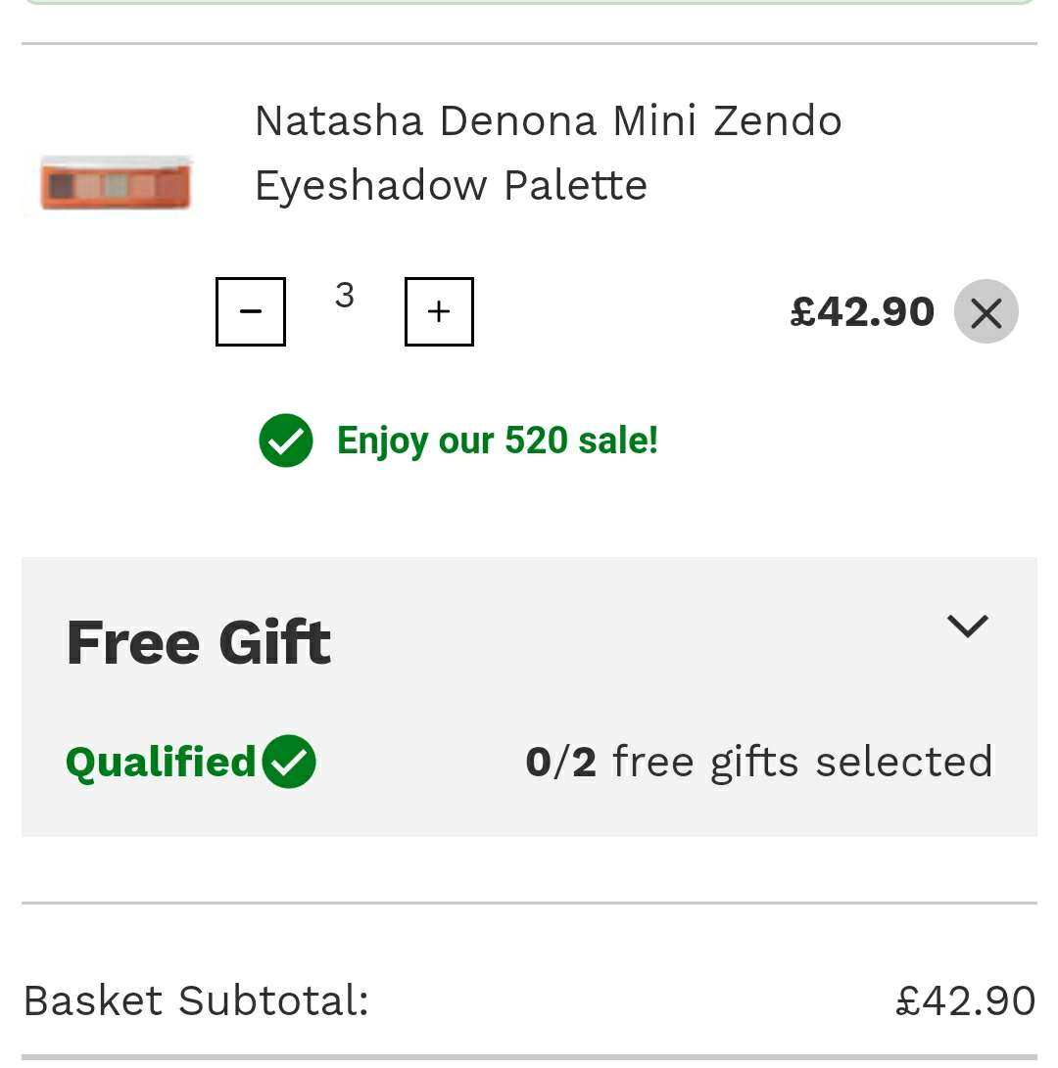Remove the eyeshadow palette using the X icon
Image resolution: width=1058 pixels, height=1068 pixels.
pos(986,311)
